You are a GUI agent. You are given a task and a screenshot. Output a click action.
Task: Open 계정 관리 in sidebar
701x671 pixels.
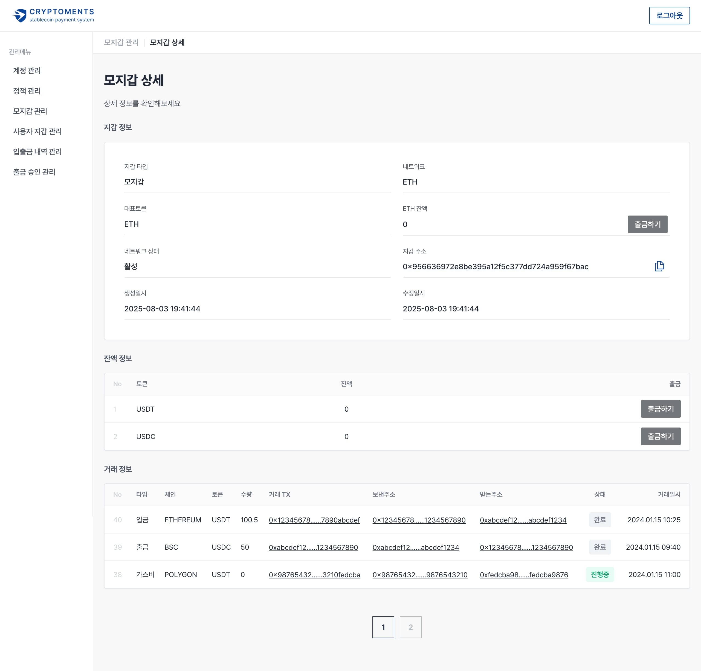[27, 70]
